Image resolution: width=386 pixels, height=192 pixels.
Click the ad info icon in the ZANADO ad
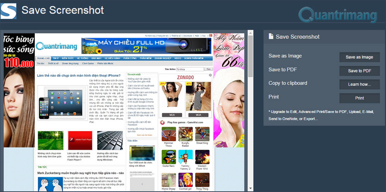[x=210, y=75]
